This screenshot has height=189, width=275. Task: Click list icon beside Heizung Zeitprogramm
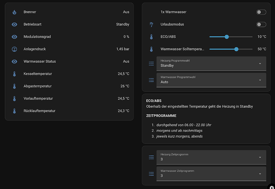point(151,157)
